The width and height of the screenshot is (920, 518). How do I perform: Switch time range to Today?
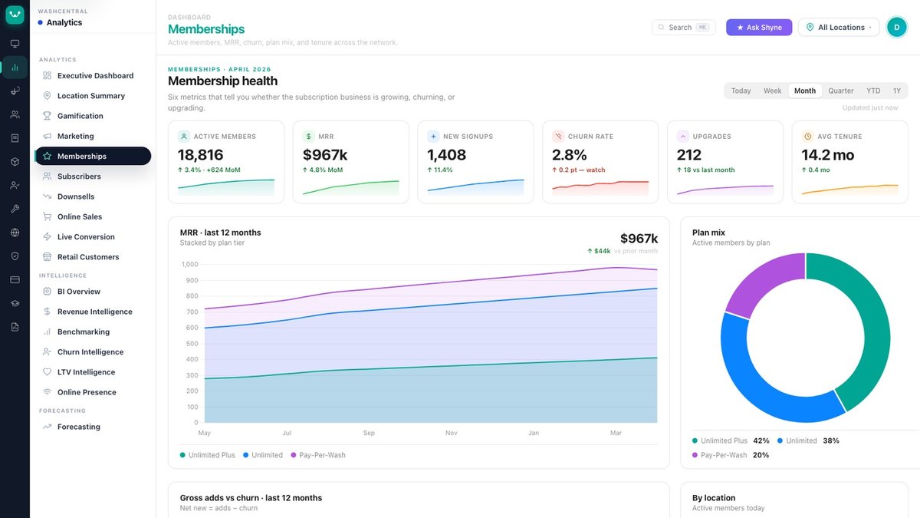pos(741,91)
